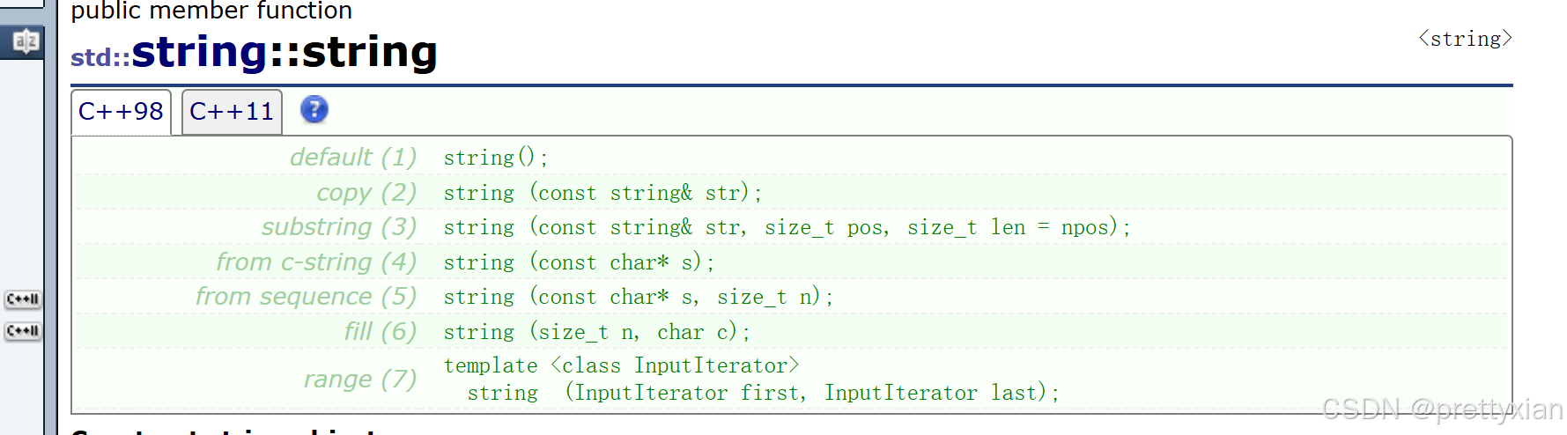This screenshot has height=435, width=1567.
Task: Click the std:: namespace link
Action: (x=100, y=58)
